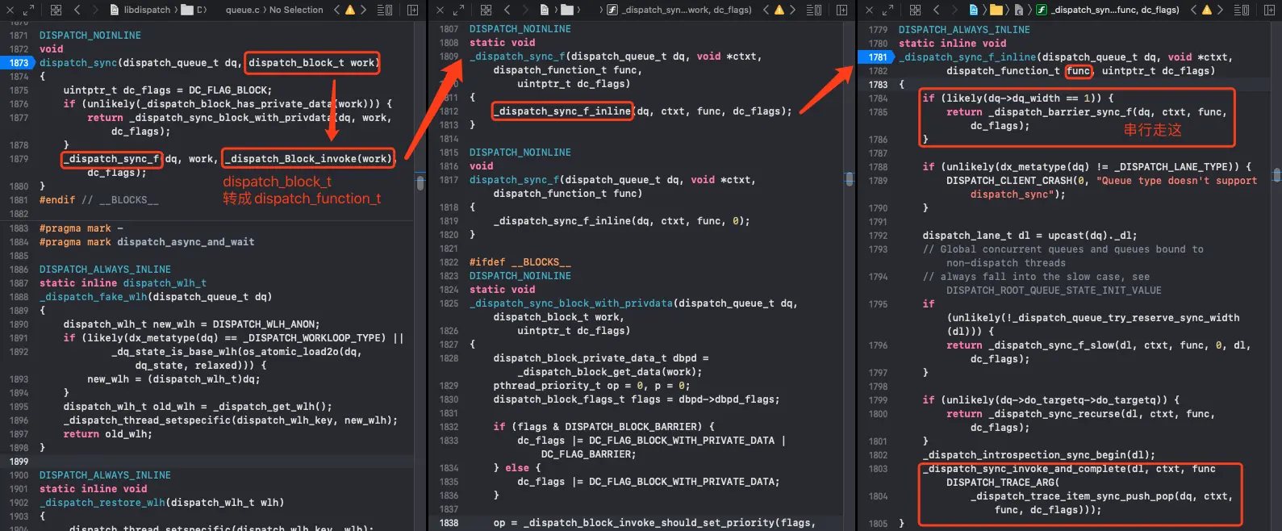Screen dimensions: 1282x531
Task: Click 'return old_wlh;' statement
Action: point(108,434)
